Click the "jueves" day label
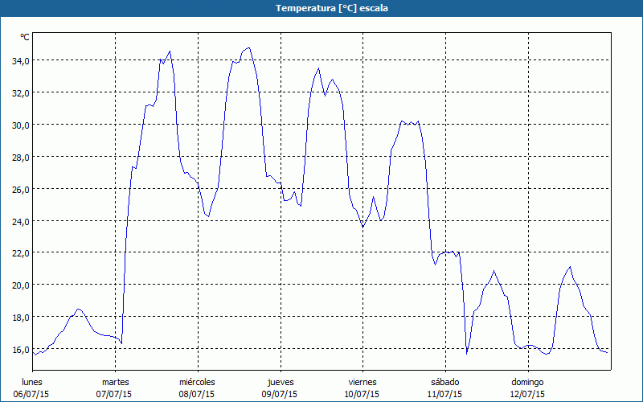643x402 pixels. [279, 382]
